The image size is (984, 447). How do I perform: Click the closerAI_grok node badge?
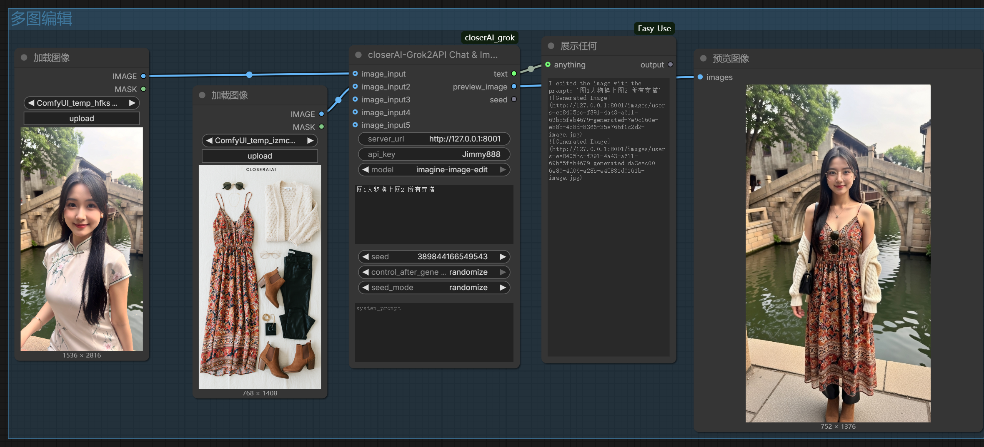[x=489, y=38]
